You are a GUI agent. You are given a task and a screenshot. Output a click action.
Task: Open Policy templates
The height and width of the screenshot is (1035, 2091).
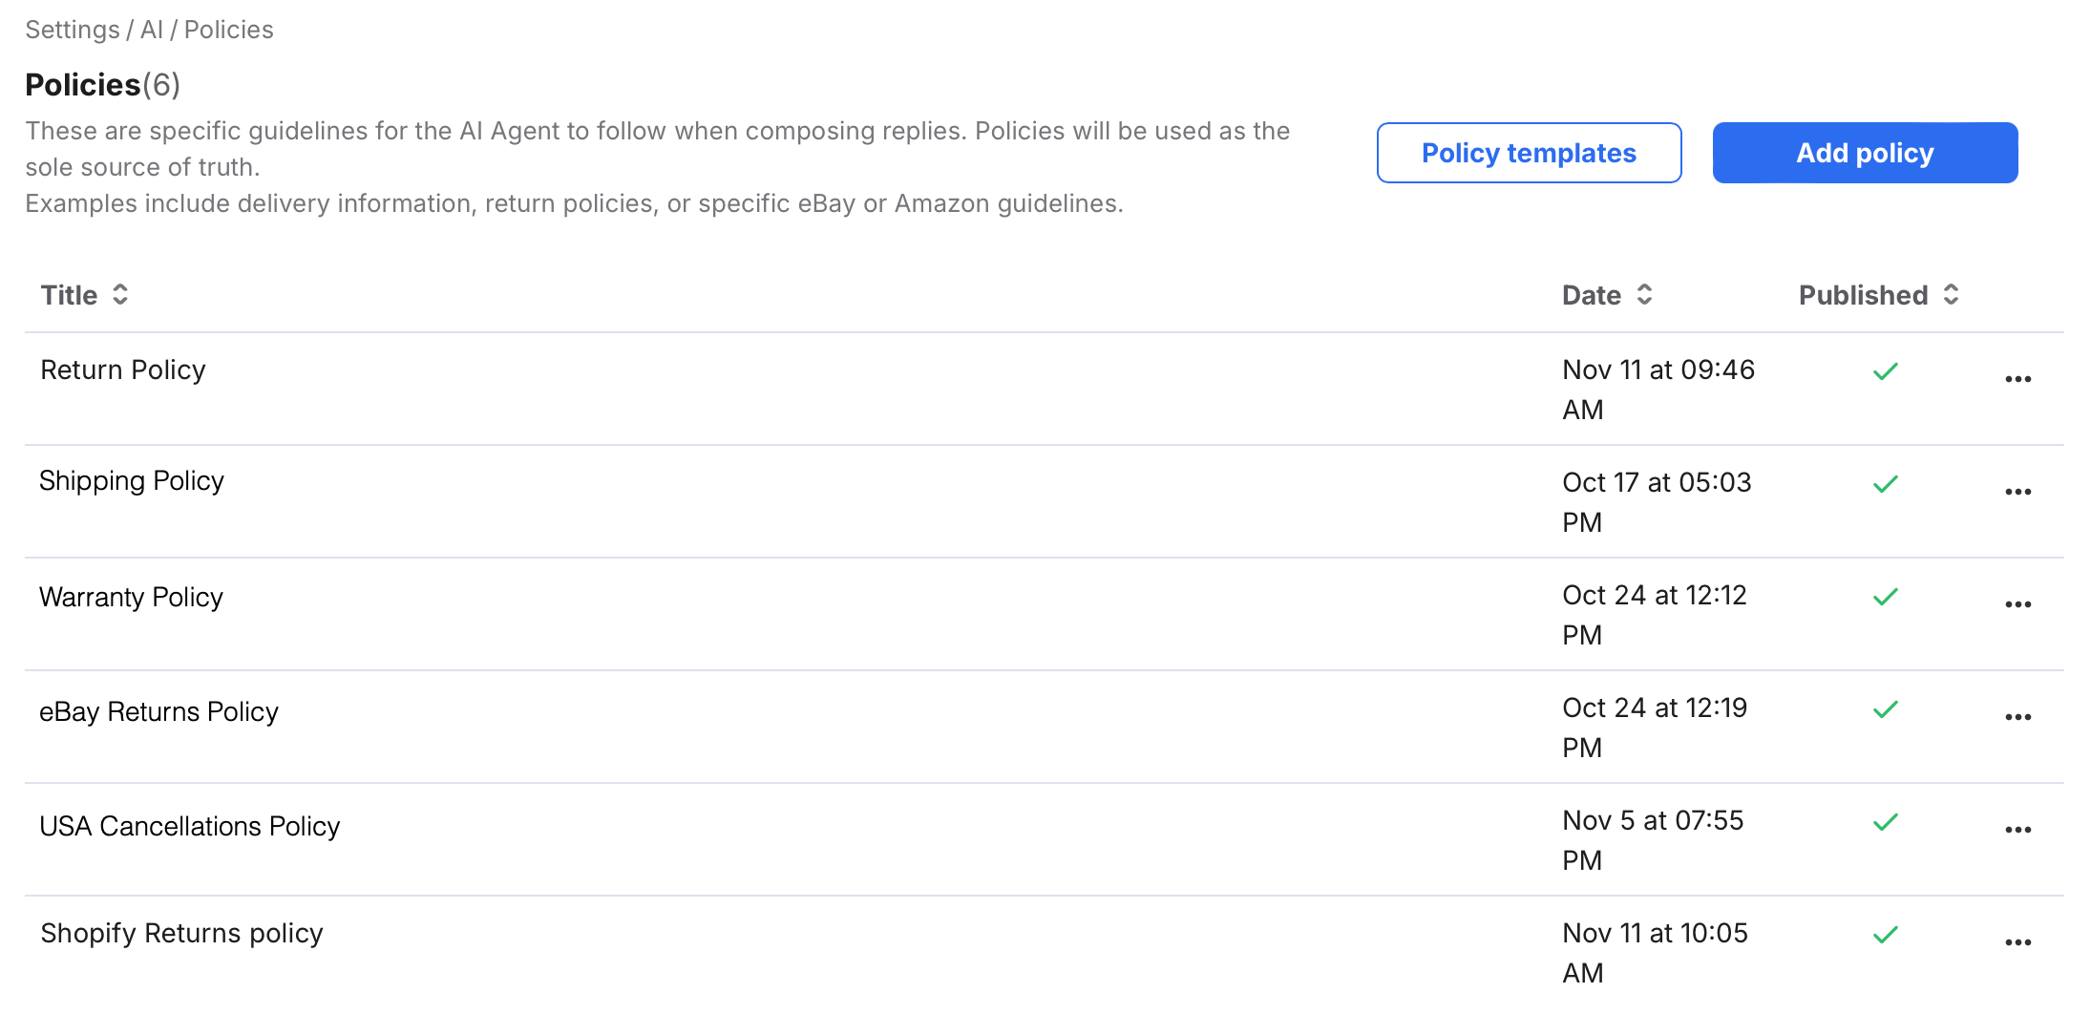1528,152
